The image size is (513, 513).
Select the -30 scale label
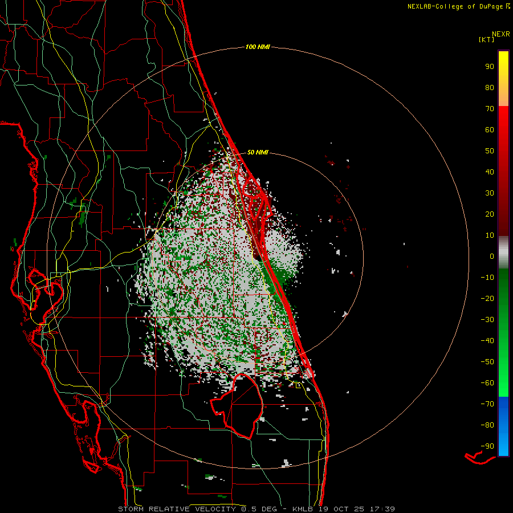[487, 320]
